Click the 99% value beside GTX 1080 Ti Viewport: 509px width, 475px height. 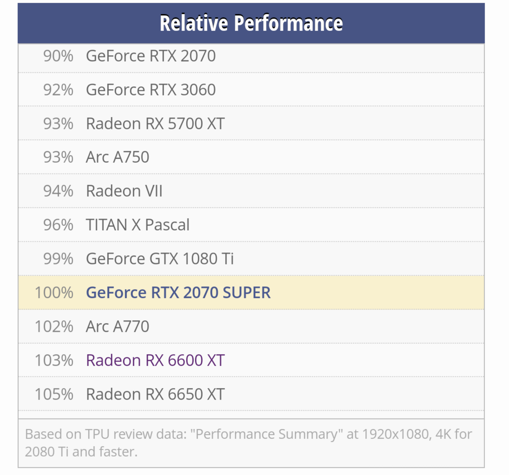coord(58,258)
